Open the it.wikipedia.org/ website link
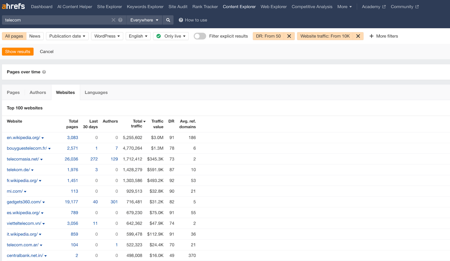The image size is (450, 261). [x=22, y=234]
